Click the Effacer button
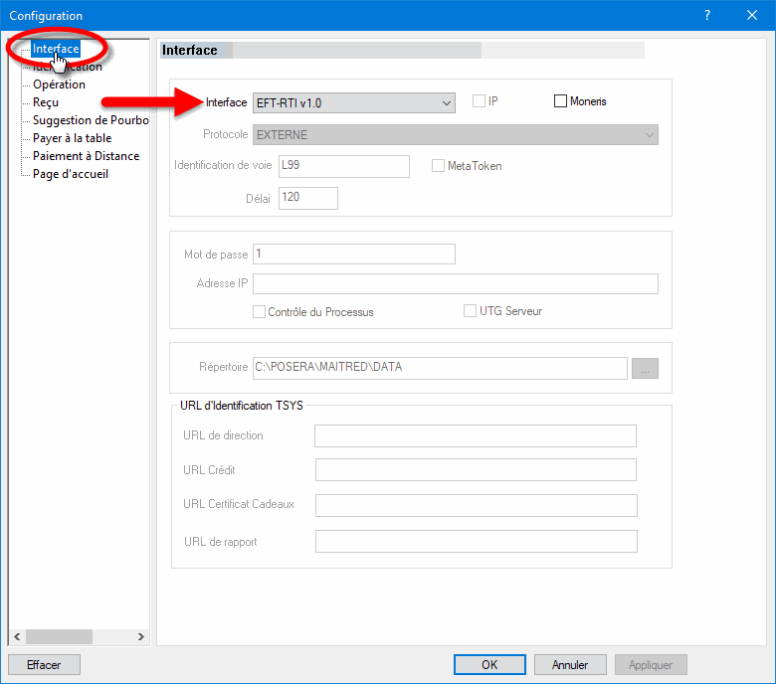The width and height of the screenshot is (776, 684). pos(44,665)
